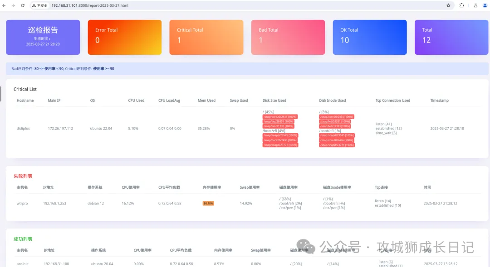Screen dimensions: 490x267
Task: Click the 失败列表 section heading
Action: pyautogui.click(x=23, y=176)
